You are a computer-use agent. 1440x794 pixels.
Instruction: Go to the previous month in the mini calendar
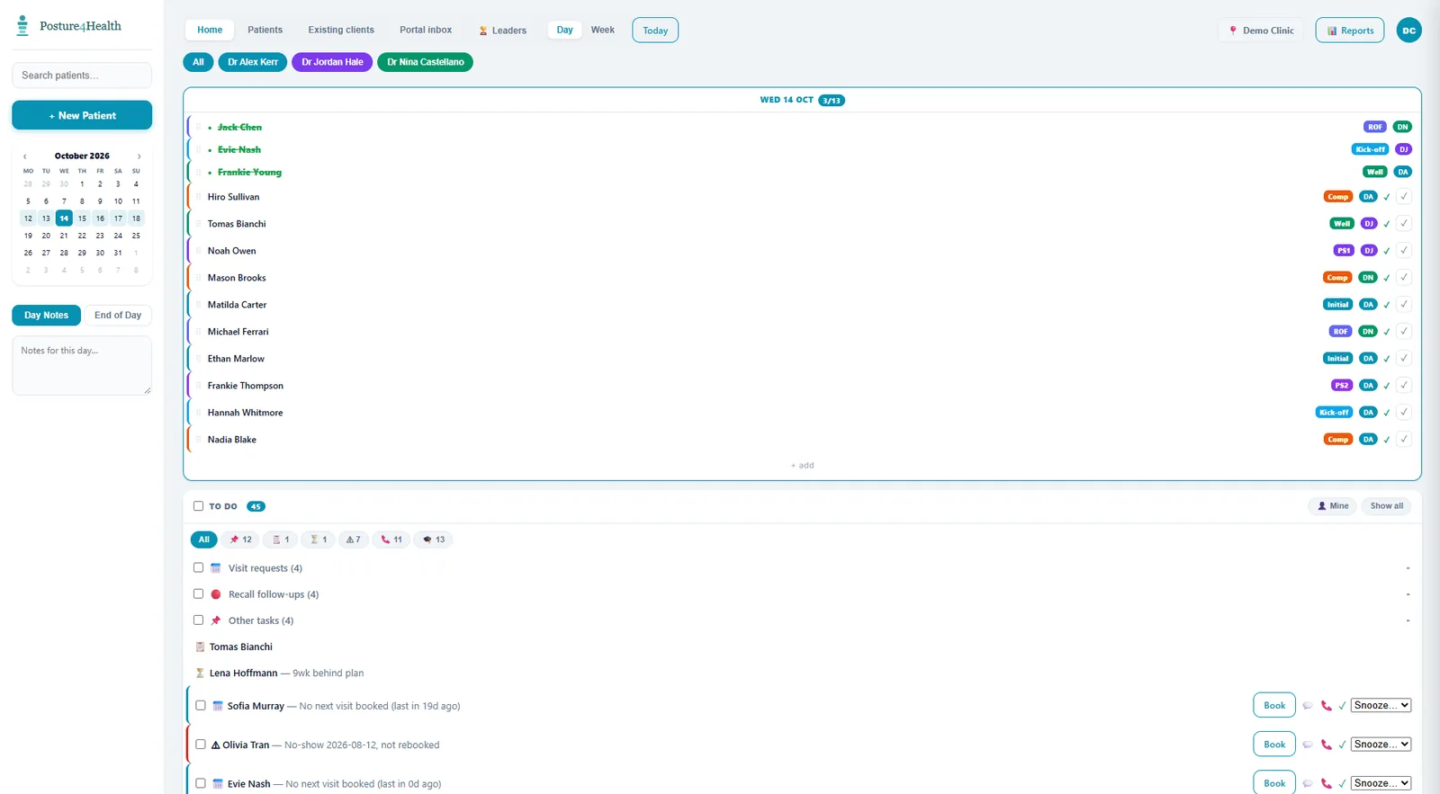(25, 156)
